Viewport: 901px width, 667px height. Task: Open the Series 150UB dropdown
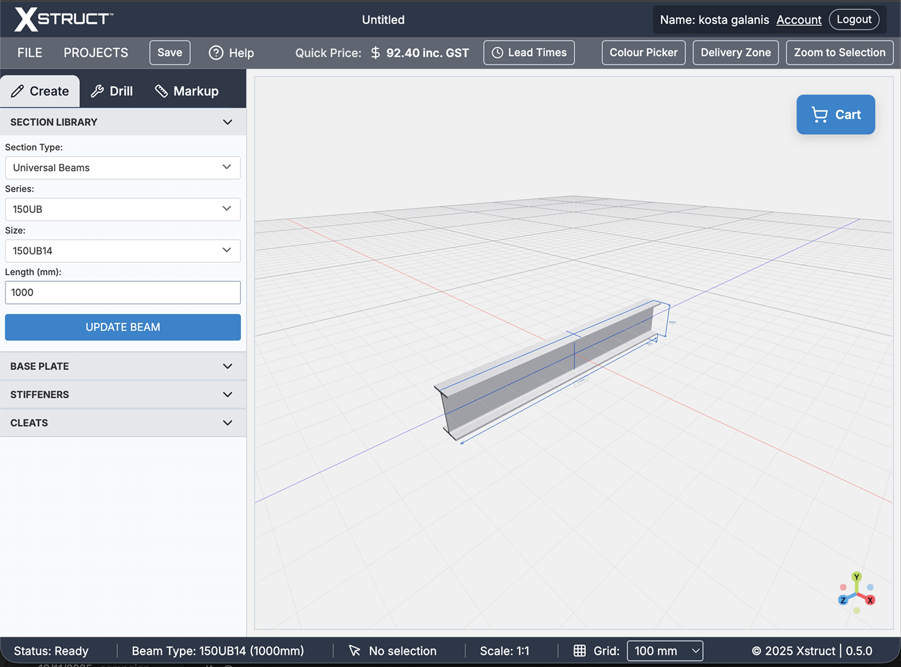pyautogui.click(x=123, y=209)
